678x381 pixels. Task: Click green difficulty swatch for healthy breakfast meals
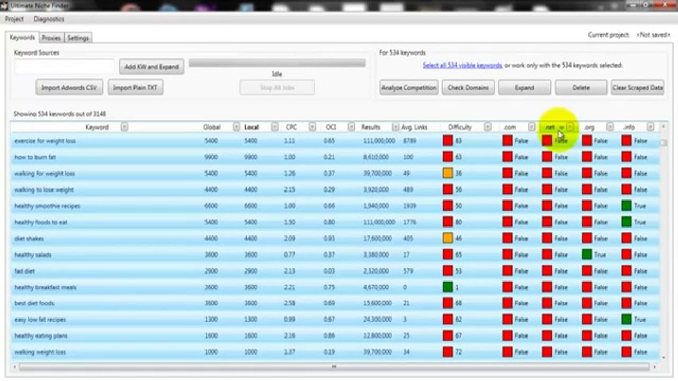(x=448, y=287)
